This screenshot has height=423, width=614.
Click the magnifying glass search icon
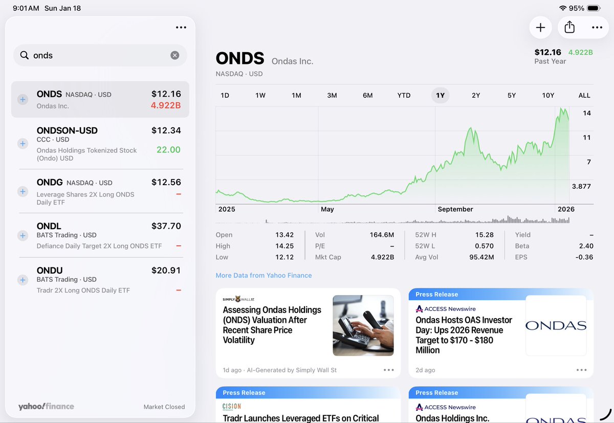[24, 55]
